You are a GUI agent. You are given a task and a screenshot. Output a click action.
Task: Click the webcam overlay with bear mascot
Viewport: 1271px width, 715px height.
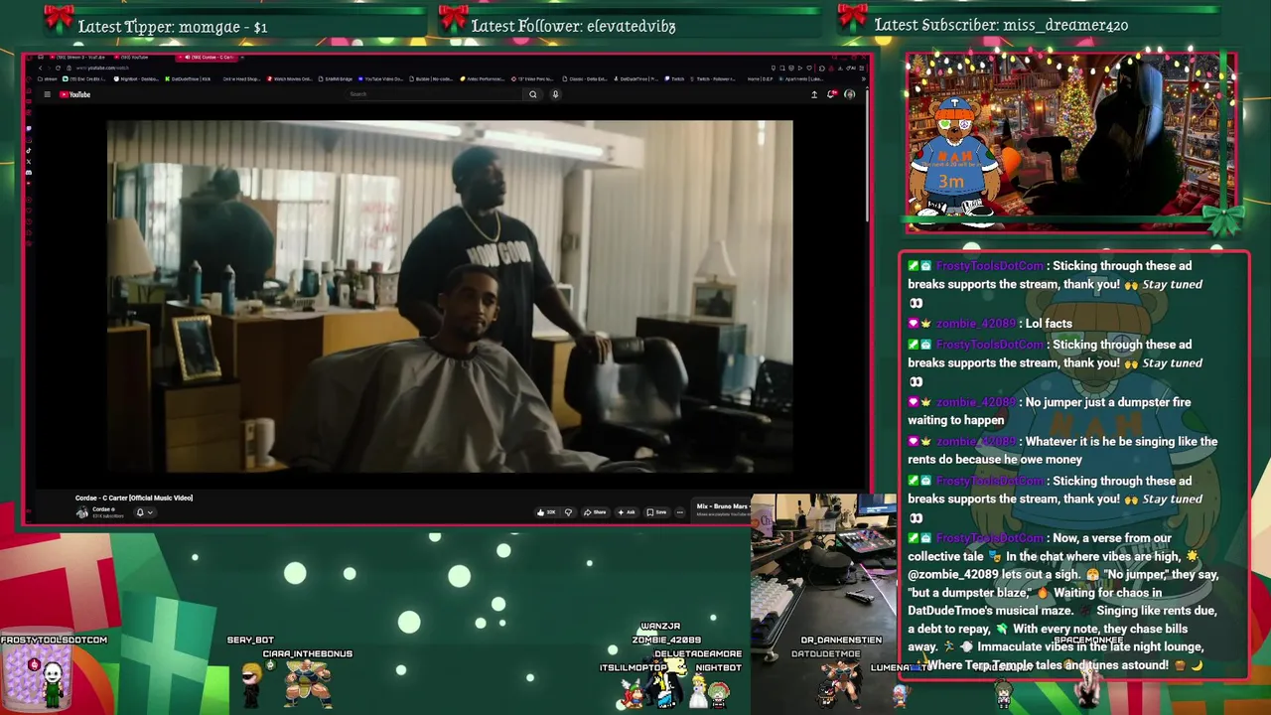[1069, 141]
